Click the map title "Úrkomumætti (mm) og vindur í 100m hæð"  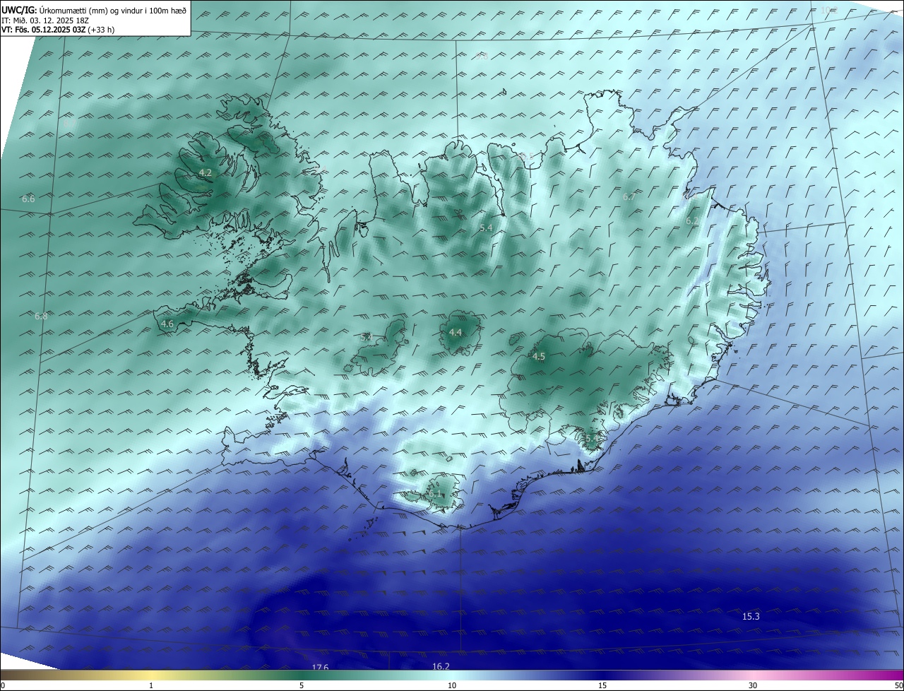[x=113, y=10]
